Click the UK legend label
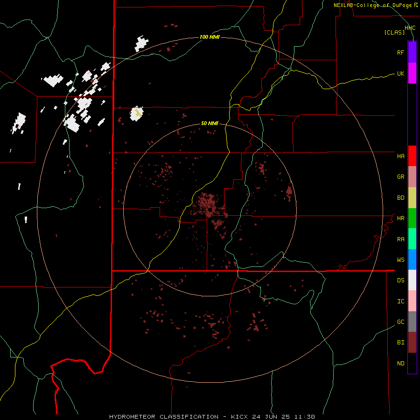Viewport: 420px width, 420px height. (x=400, y=73)
